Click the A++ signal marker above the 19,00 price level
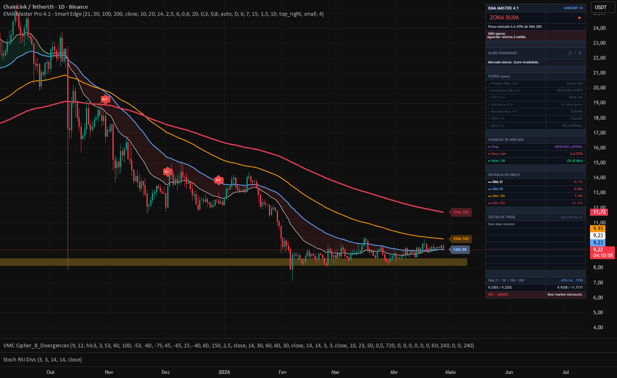Image resolution: width=617 pixels, height=378 pixels. (x=105, y=99)
